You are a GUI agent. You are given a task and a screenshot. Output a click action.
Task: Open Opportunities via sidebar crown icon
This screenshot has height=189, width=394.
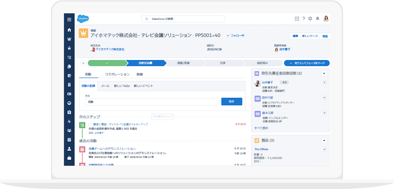click(x=69, y=39)
